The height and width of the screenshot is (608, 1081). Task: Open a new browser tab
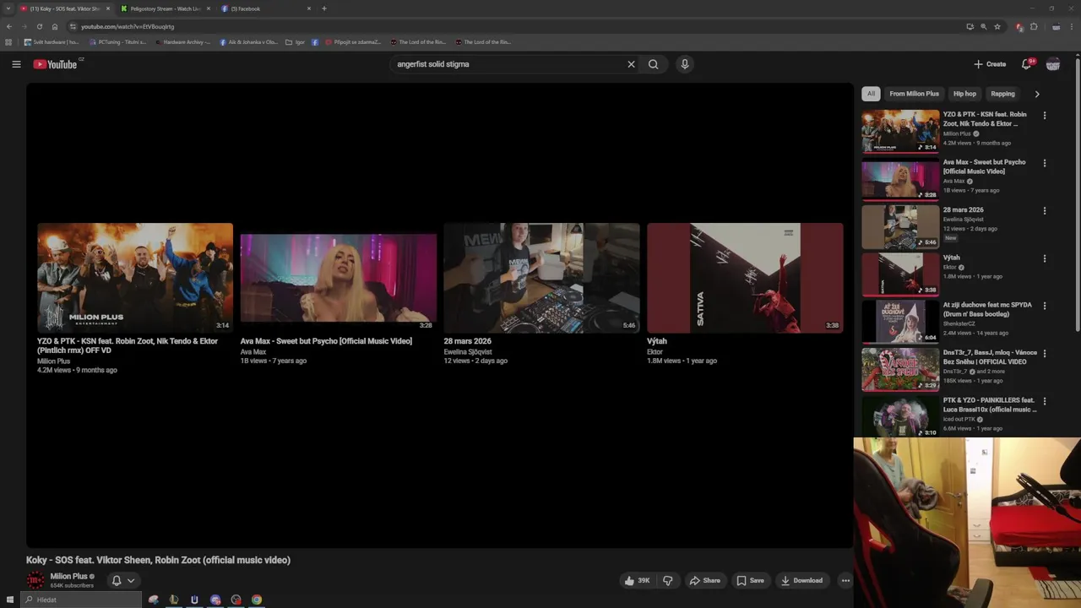(x=324, y=8)
